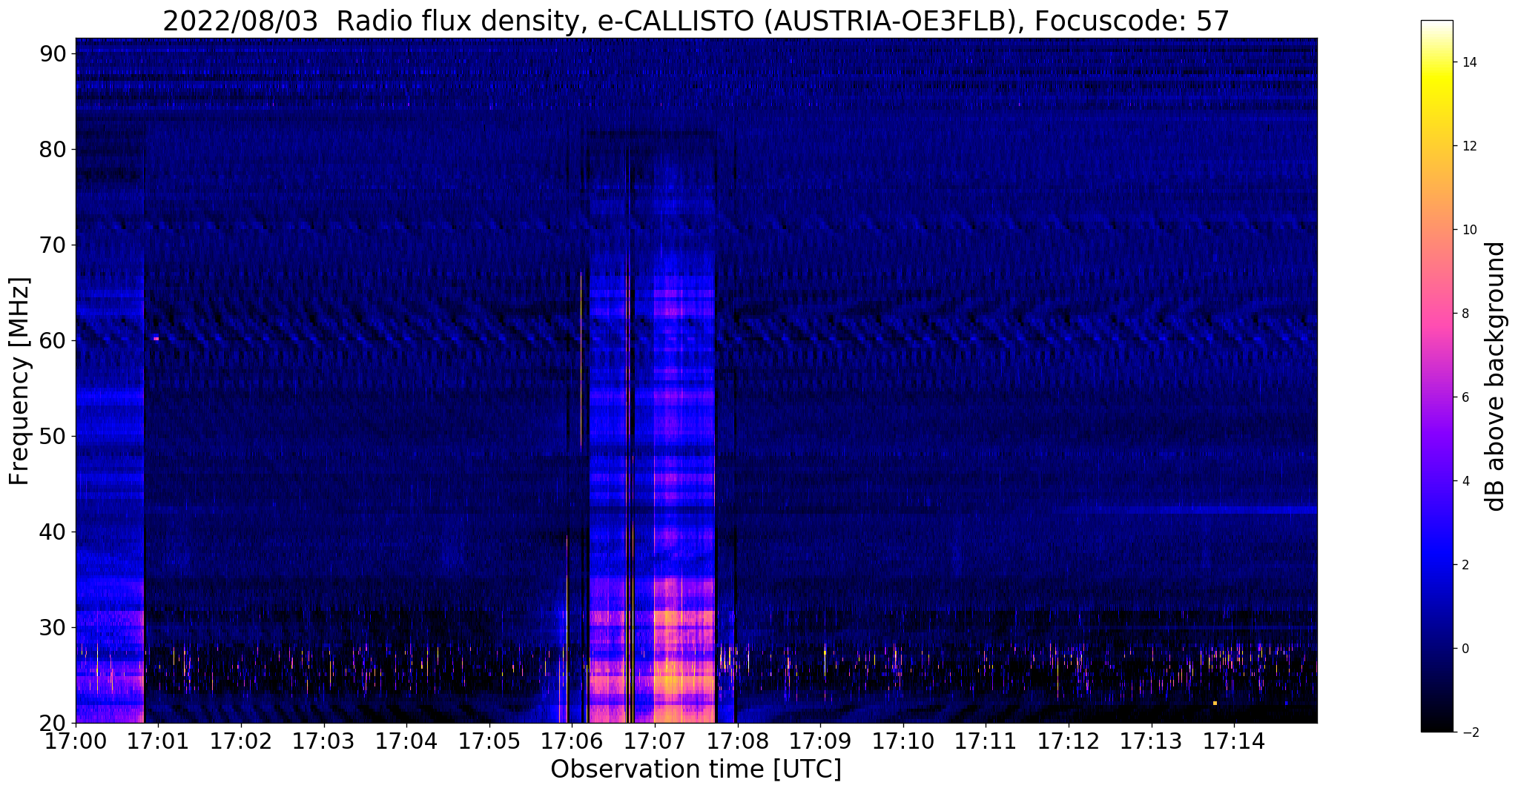The image size is (1518, 791).
Task: Click the small pink spot near 17:01 at 60 MHz
Action: 156,339
